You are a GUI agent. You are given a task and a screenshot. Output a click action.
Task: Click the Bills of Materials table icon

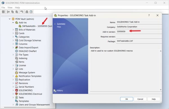17,30
